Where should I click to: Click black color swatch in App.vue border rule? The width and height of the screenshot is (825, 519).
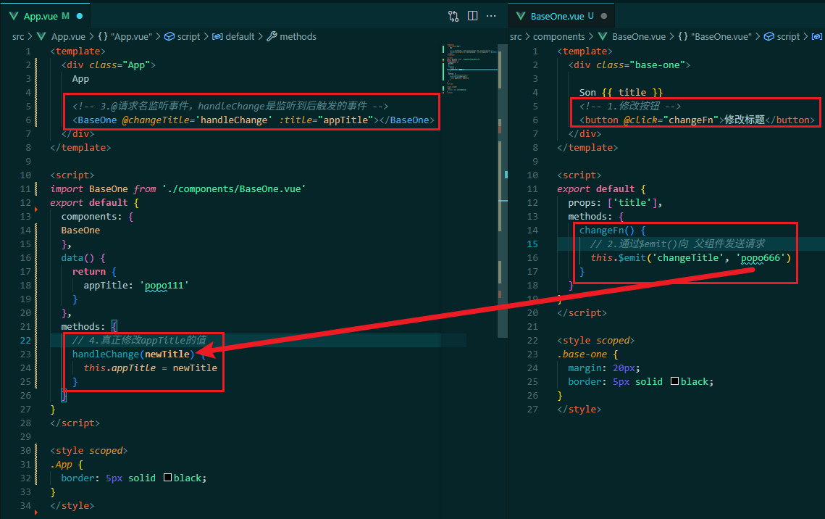(x=168, y=478)
